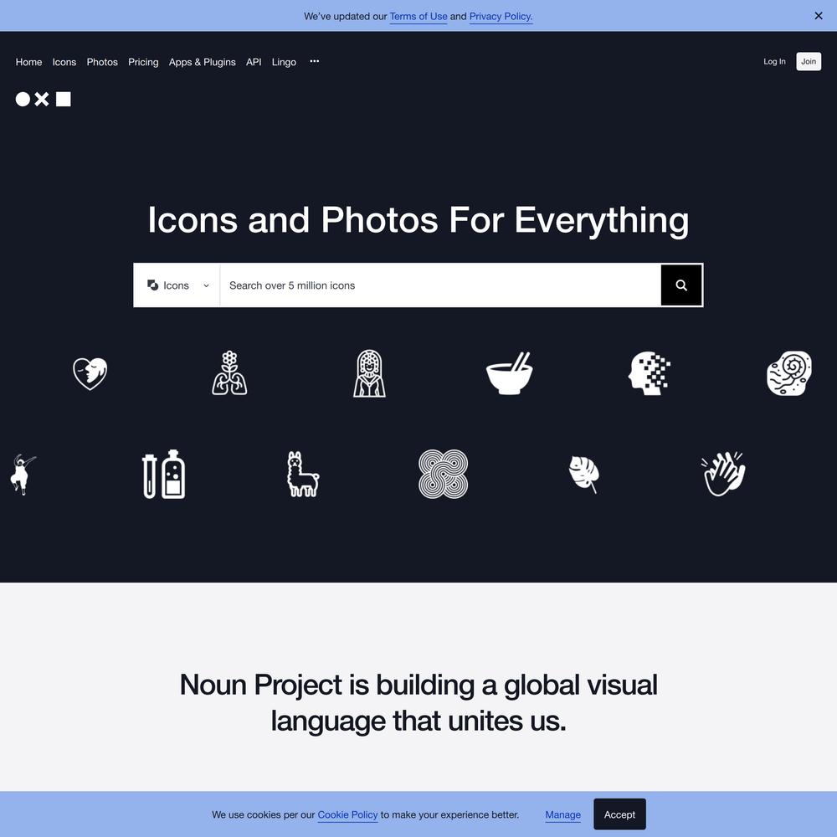
Task: Focus the Search over 5 million icons field
Action: pyautogui.click(x=440, y=285)
